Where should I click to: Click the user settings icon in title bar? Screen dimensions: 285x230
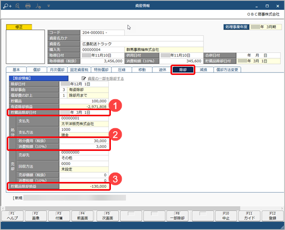point(38,6)
